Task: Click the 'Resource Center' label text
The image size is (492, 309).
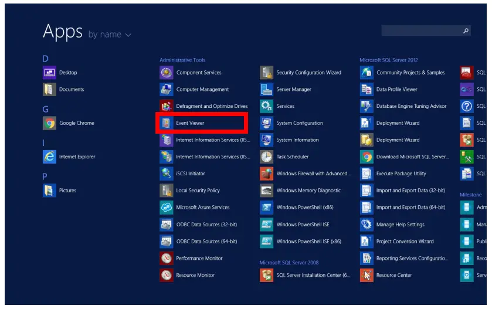Action: [x=394, y=275]
